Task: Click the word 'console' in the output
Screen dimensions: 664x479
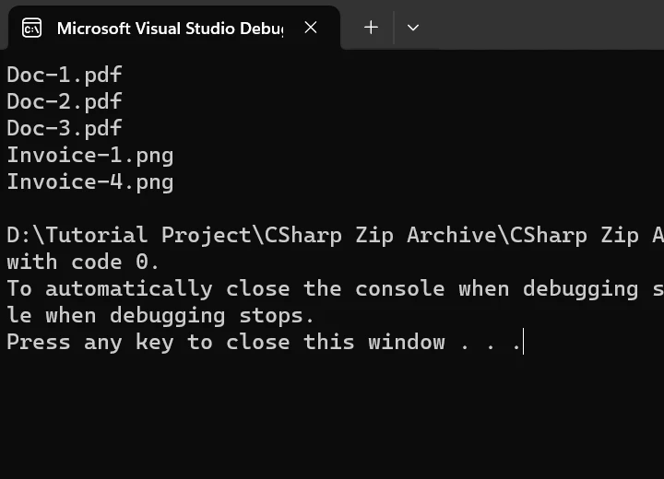Action: 399,288
